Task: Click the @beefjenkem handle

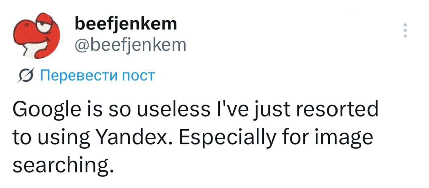Action: 131,45
